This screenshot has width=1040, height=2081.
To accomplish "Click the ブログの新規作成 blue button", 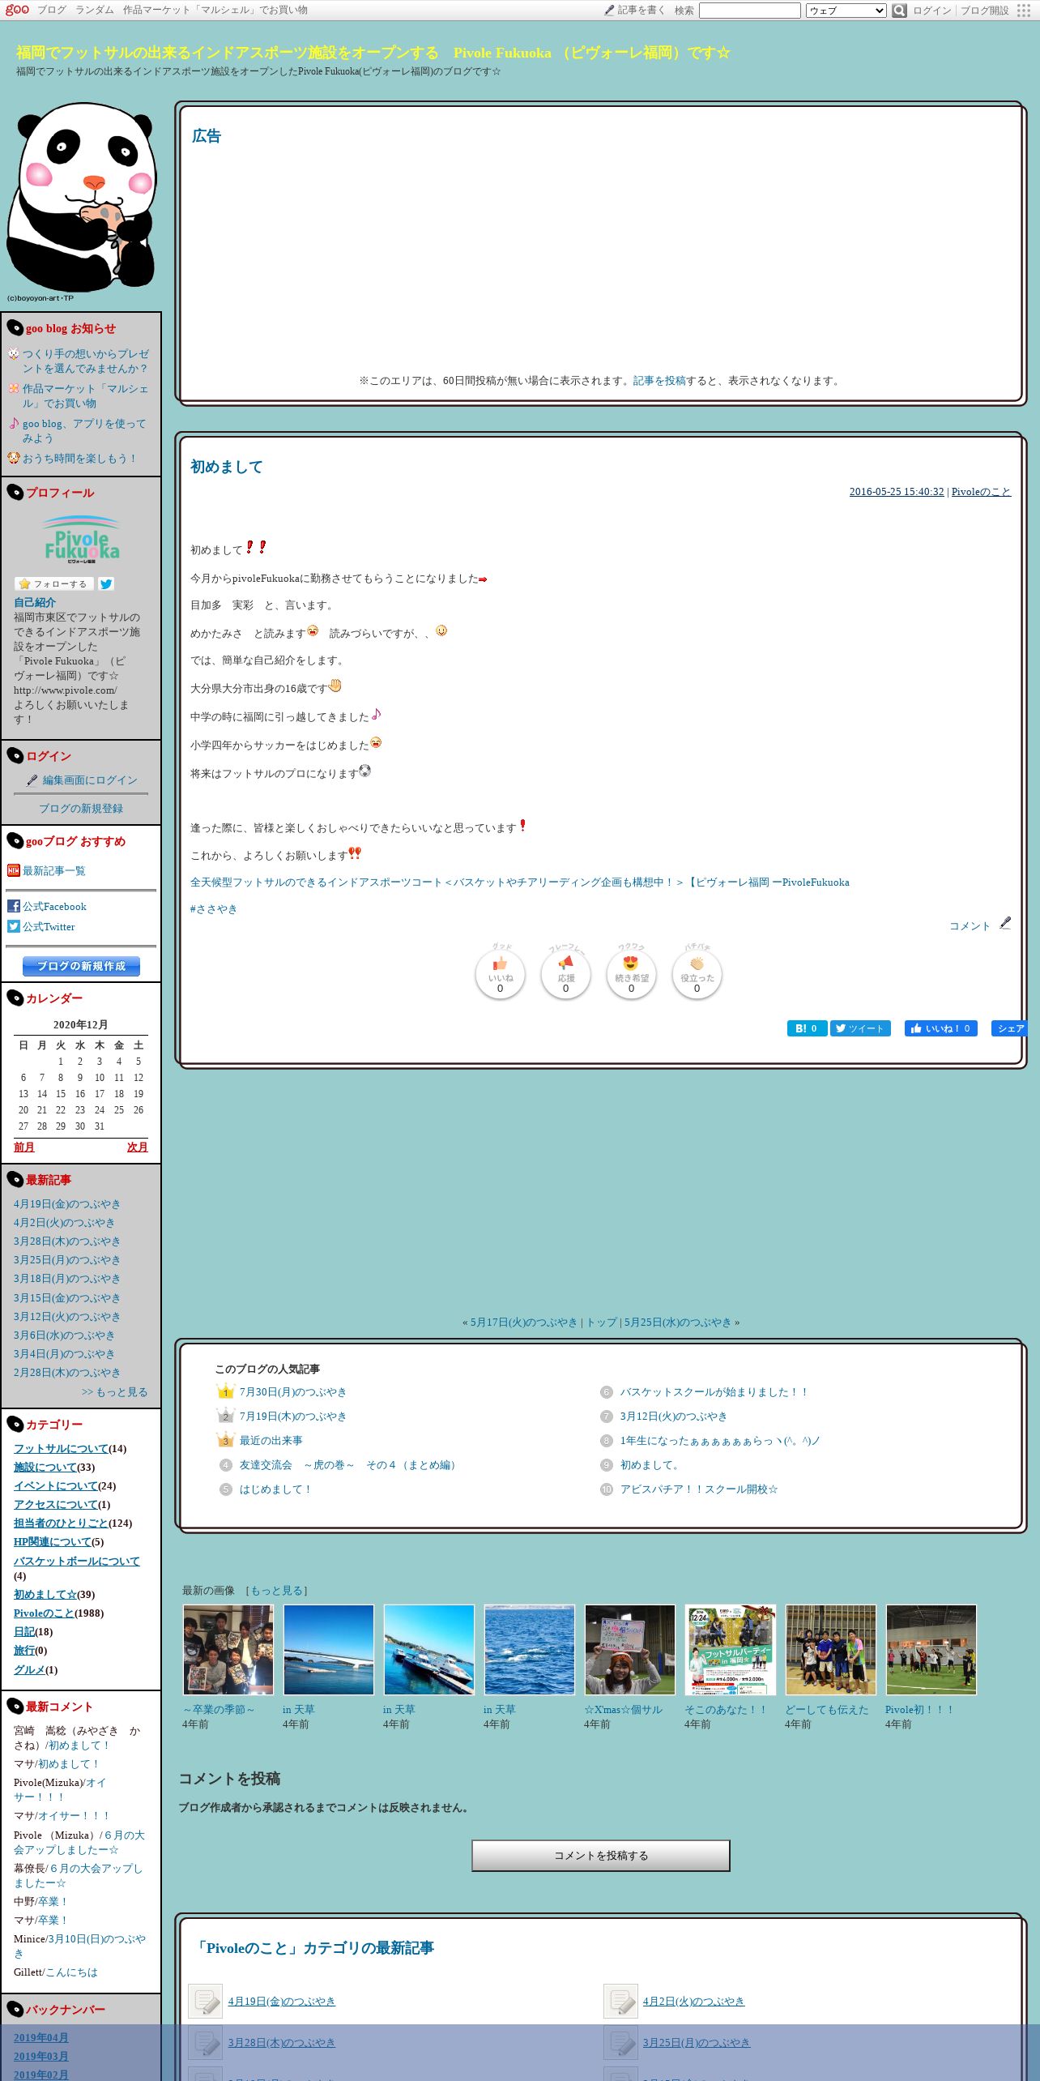I will 81,966.
